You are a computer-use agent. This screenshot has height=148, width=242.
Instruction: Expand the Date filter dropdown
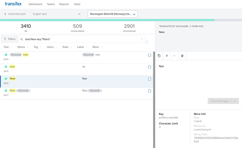[x=67, y=47]
